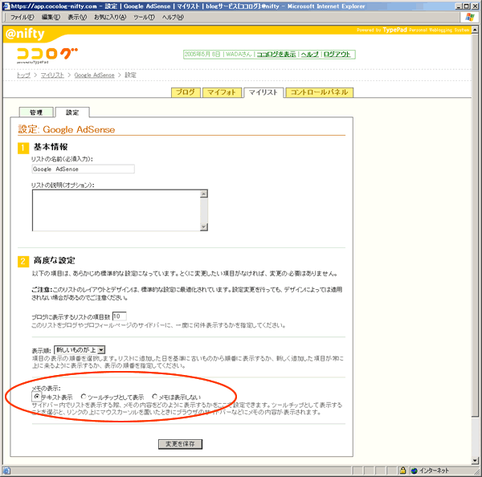This screenshot has width=482, height=477.
Task: Click the IE page icon in the title bar
Action: [6, 5]
